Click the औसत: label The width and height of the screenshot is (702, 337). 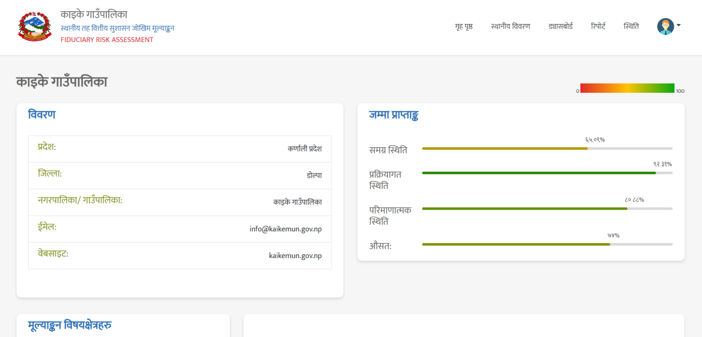point(380,246)
